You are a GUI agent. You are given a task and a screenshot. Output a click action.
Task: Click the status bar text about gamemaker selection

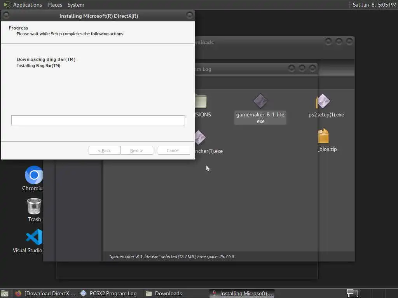(171, 256)
